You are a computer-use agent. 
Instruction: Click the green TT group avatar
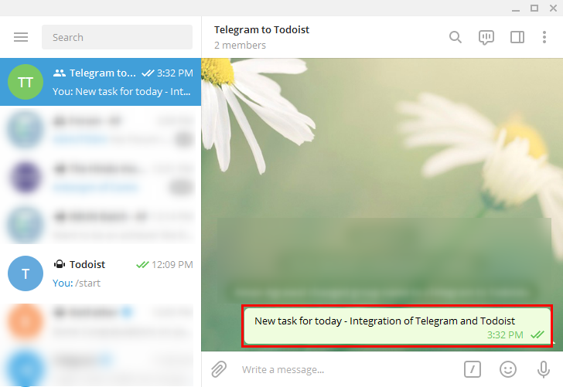tap(26, 82)
